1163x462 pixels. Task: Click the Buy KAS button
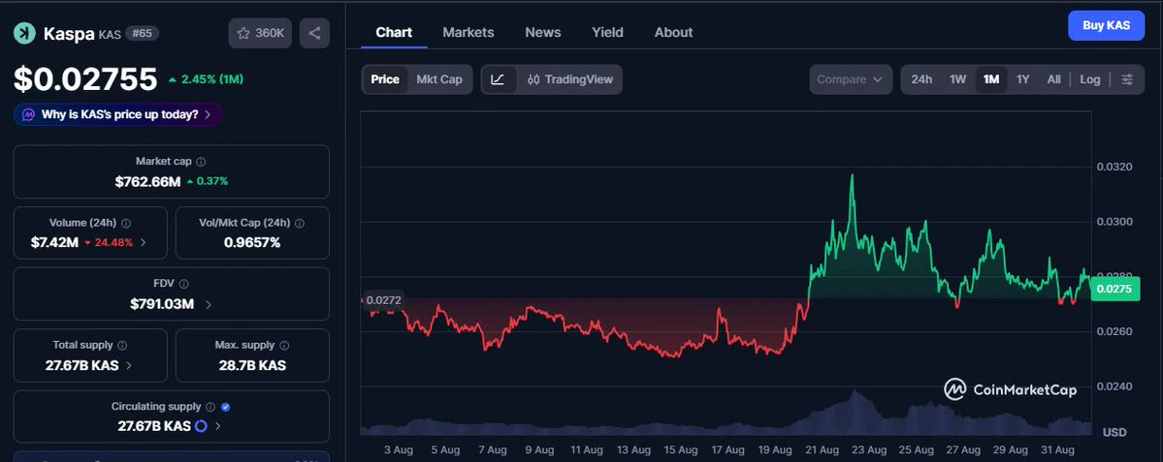click(1106, 25)
